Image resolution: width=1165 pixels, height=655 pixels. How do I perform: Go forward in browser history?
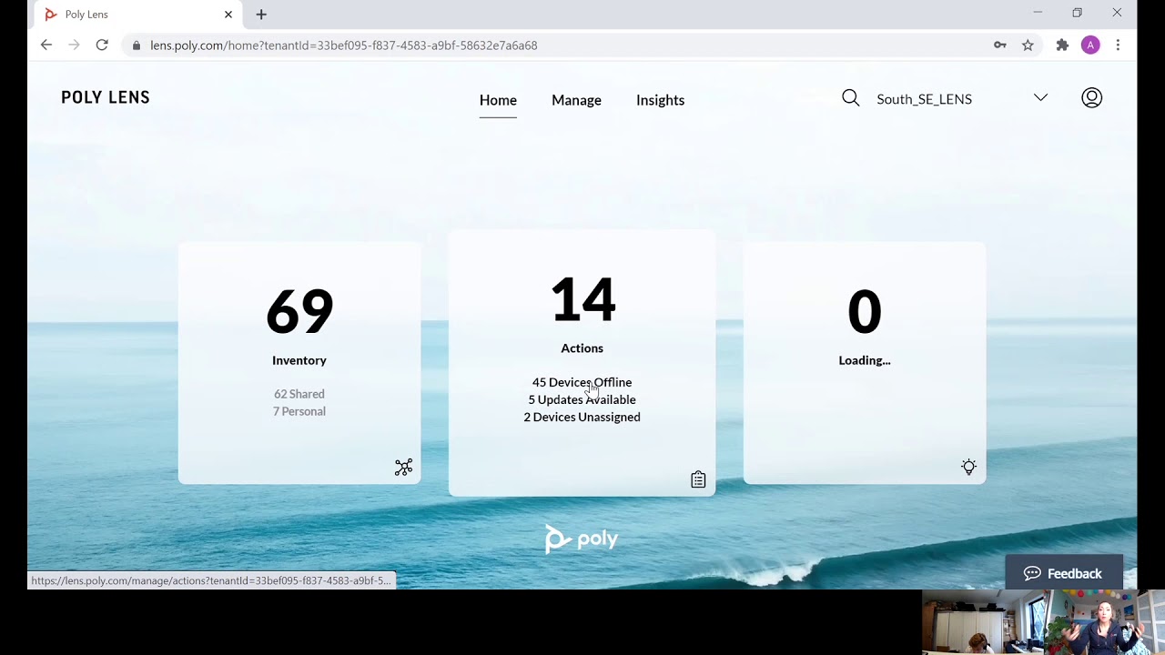click(x=74, y=45)
